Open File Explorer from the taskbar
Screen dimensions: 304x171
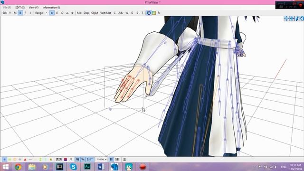(x=32, y=167)
